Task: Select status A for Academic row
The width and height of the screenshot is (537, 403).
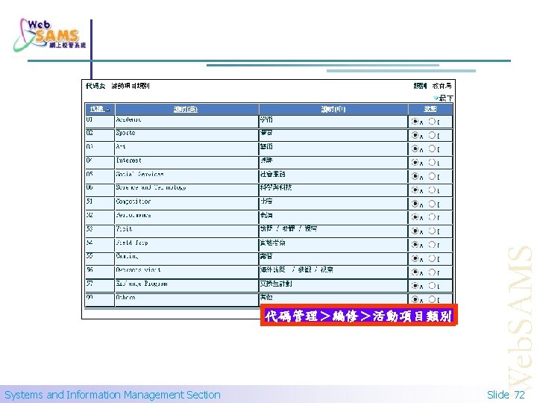Action: coord(415,122)
